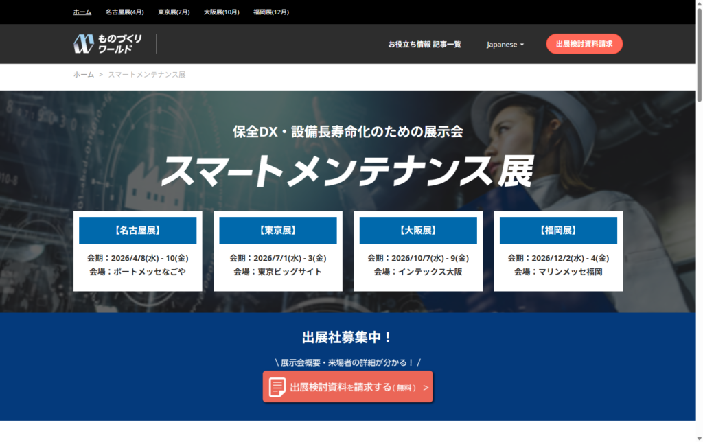Select the 福岡展(12月) top menu item
Viewport: 703px width, 442px height.
point(271,12)
